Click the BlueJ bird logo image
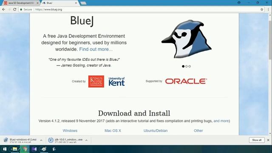272x153 pixels. tap(187, 39)
